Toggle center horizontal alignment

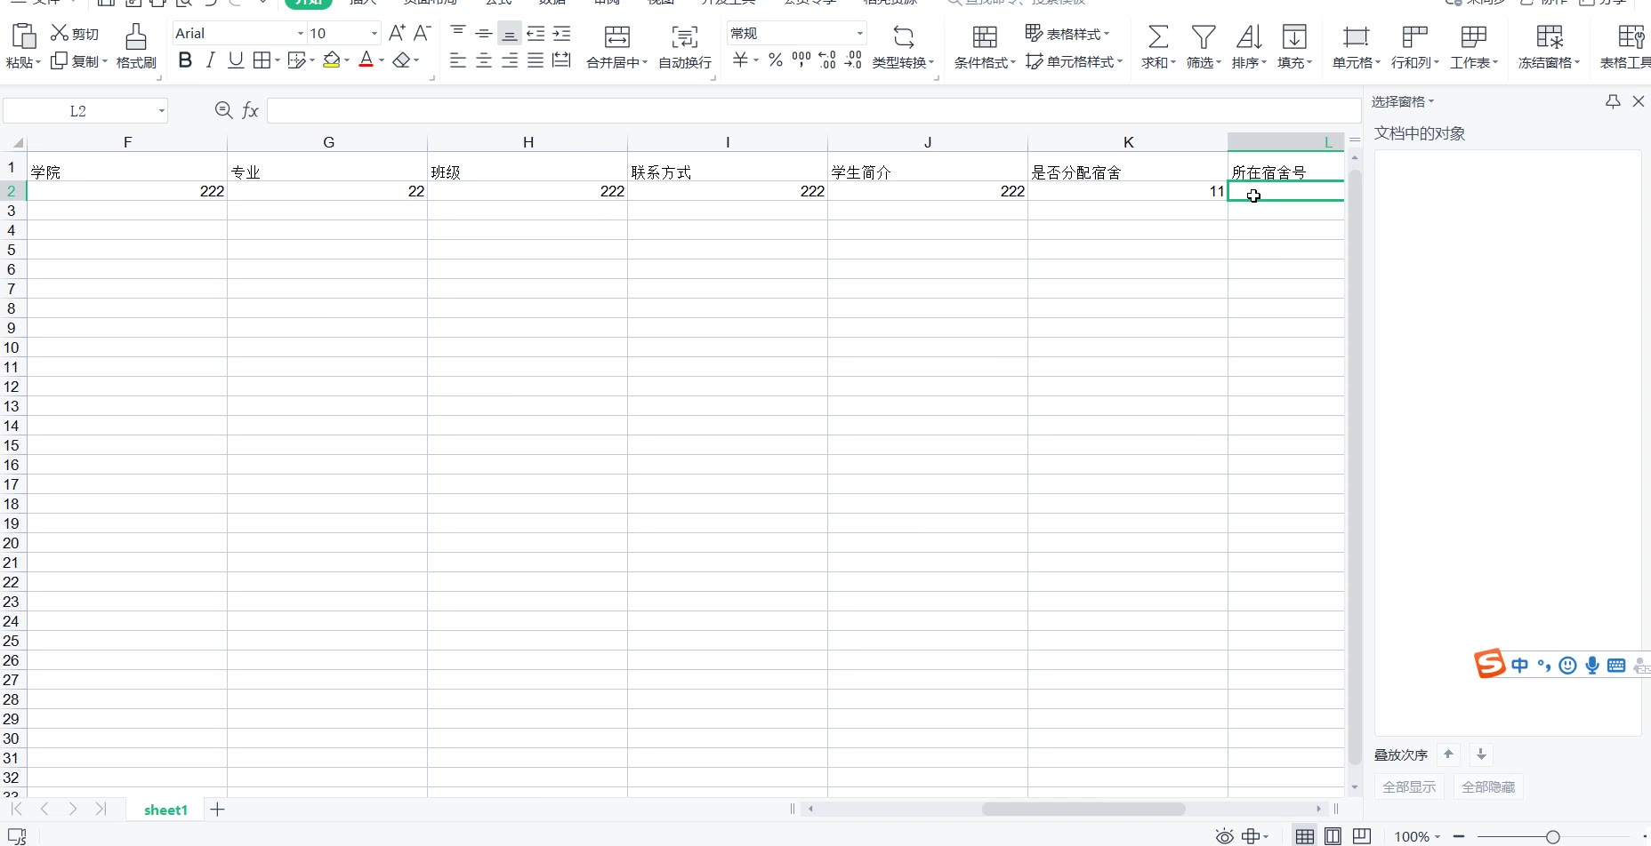coord(484,60)
